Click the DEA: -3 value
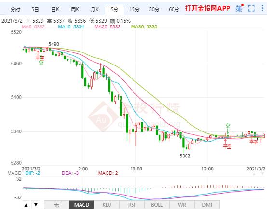The height and width of the screenshot is (209, 267). [70, 173]
